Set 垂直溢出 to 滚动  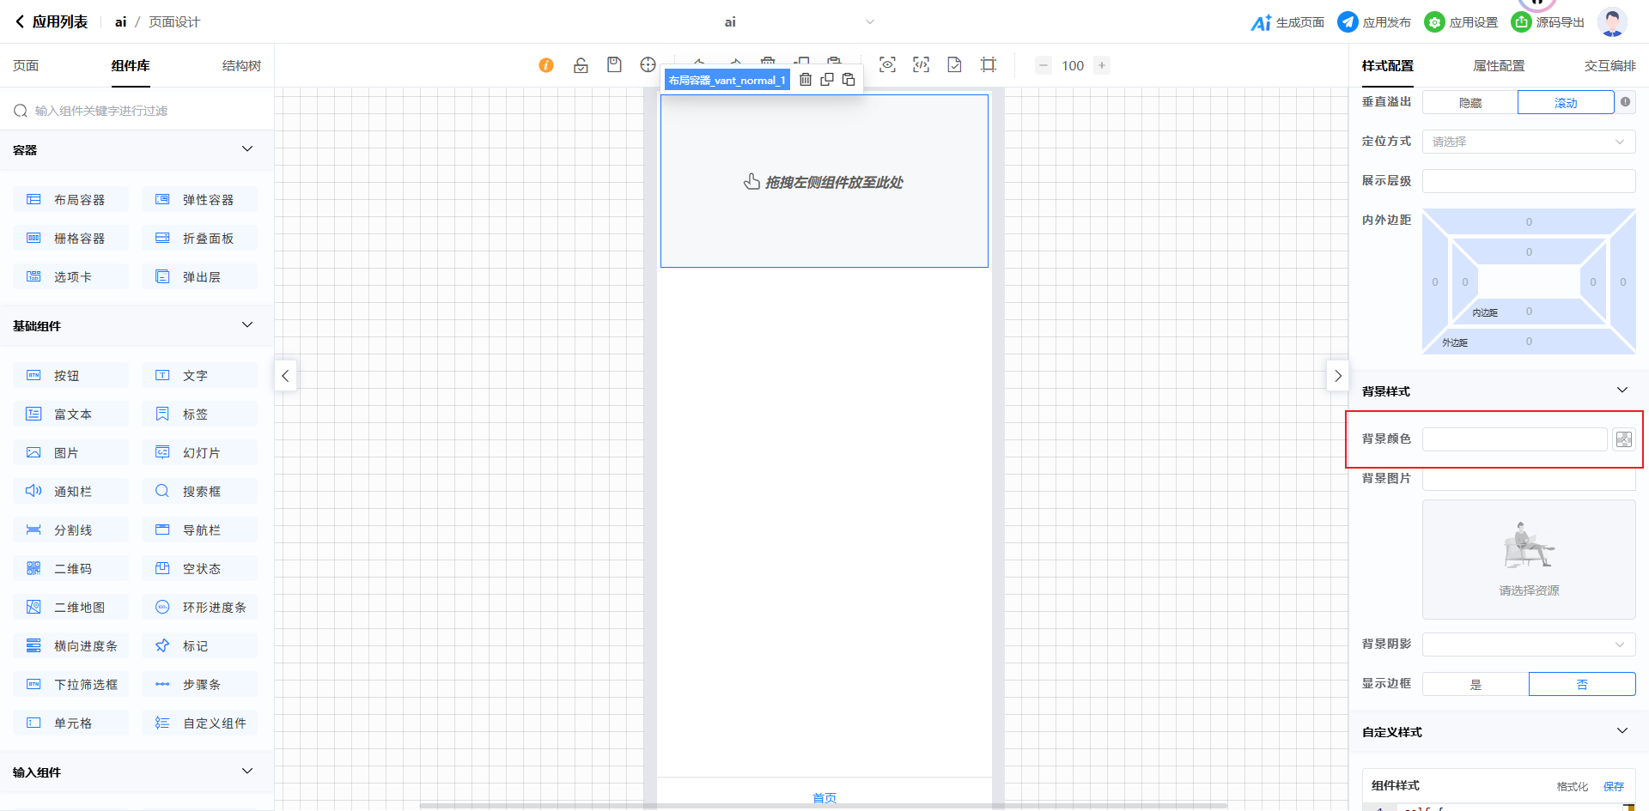click(x=1565, y=103)
